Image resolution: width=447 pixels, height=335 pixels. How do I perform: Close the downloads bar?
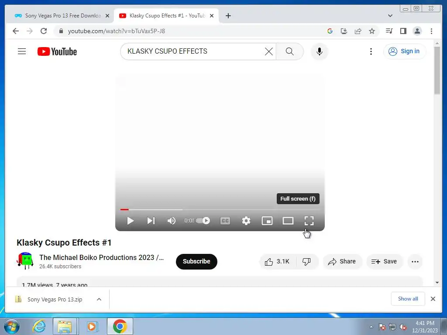click(x=433, y=299)
